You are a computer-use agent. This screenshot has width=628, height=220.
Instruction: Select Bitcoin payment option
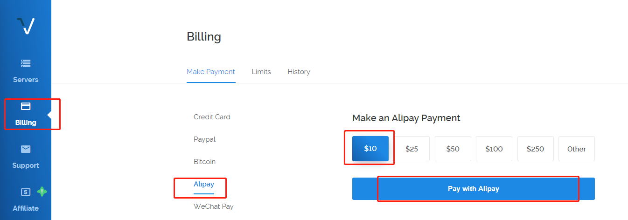coord(204,162)
